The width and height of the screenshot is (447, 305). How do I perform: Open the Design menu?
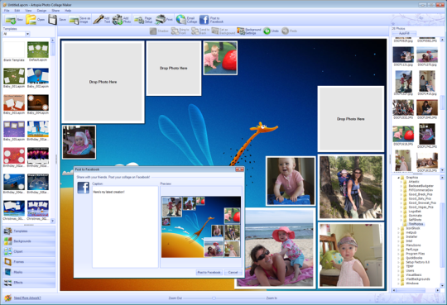(x=41, y=11)
